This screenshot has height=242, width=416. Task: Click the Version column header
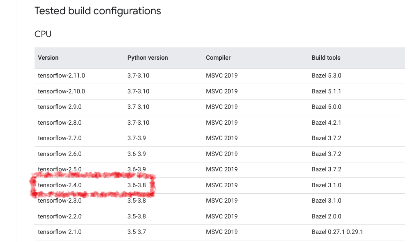pos(48,58)
